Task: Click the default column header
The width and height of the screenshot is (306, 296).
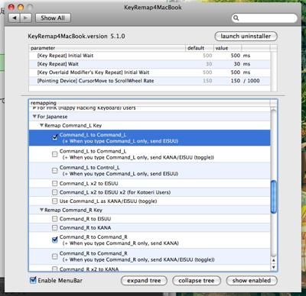Action: pyautogui.click(x=200, y=48)
